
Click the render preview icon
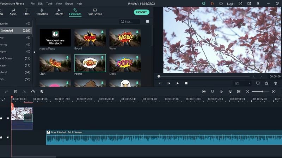204,92
